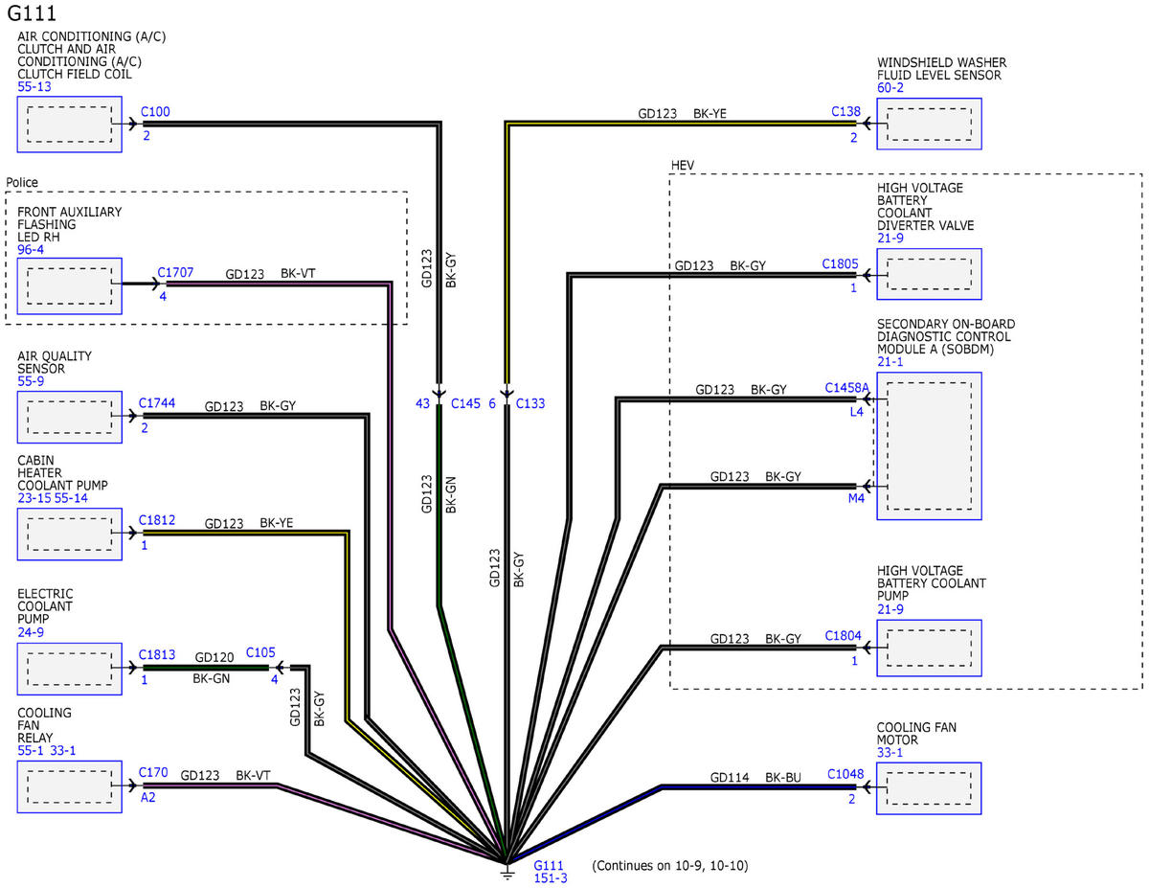Open the 24-9 Electric Coolant Pump page link
Viewport: 1149px width, 888px height.
click(31, 632)
